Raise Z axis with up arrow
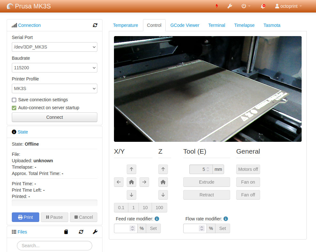Viewport: 316px width, 252px height. click(x=163, y=169)
